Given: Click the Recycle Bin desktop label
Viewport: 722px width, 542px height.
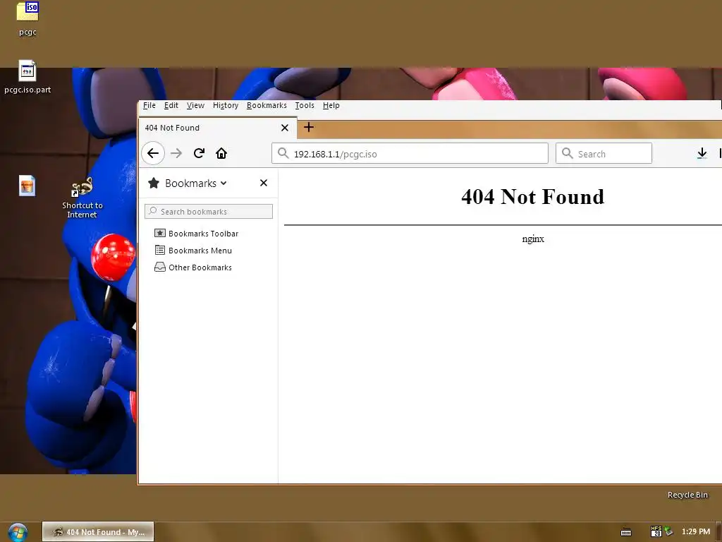Looking at the screenshot, I should [x=687, y=495].
